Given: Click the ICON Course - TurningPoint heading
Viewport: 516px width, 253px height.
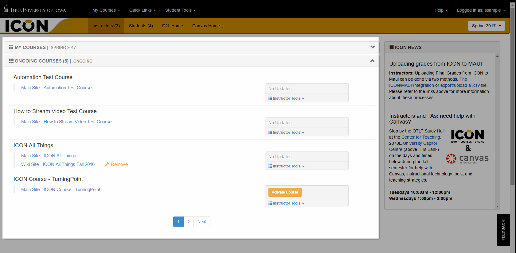Looking at the screenshot, I should [x=48, y=179].
